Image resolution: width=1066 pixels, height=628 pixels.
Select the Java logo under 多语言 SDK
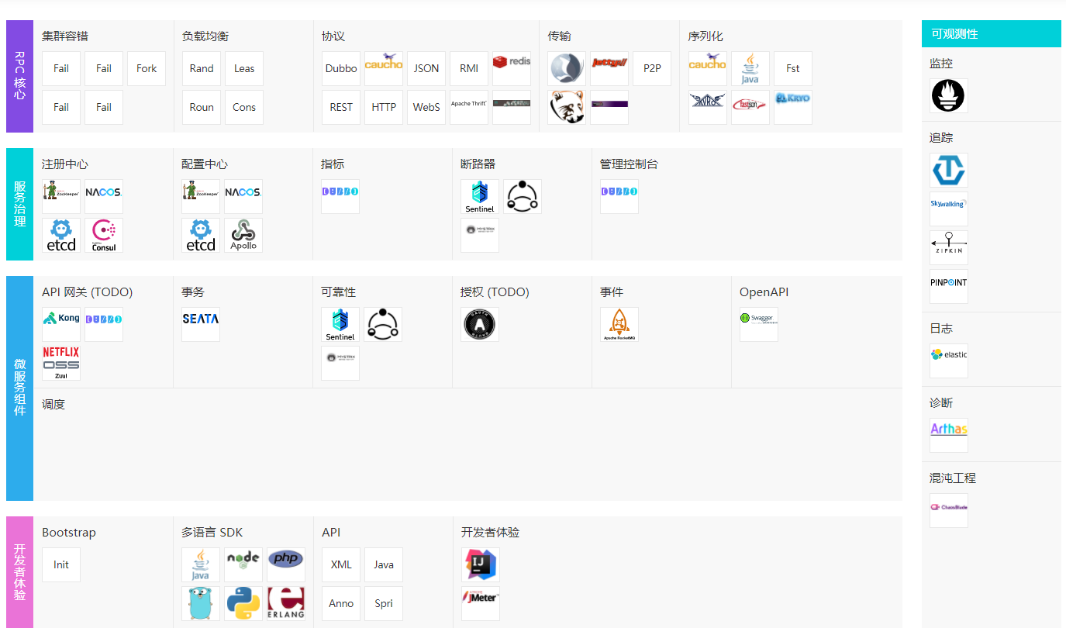point(201,564)
